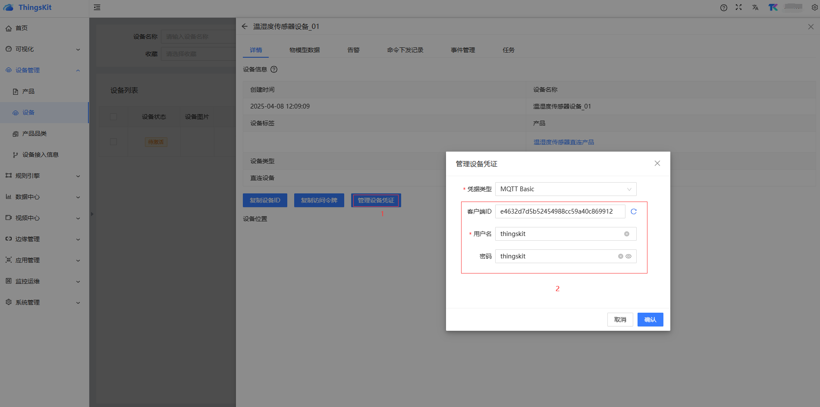
Task: Clear the username field with its X icon
Action: click(x=626, y=234)
